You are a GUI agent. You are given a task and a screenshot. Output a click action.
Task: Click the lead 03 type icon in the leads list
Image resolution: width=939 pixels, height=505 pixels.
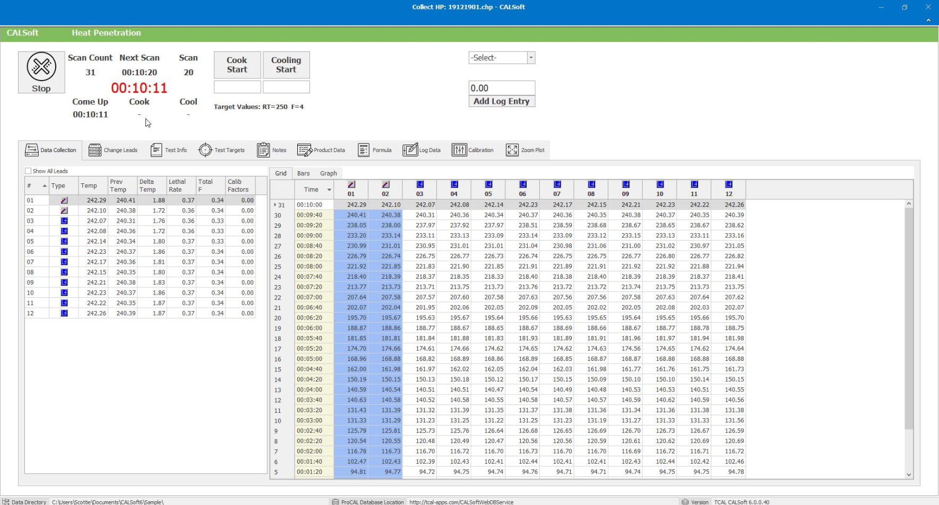click(x=64, y=221)
